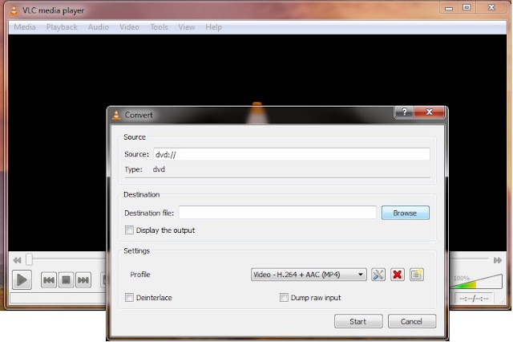Open the Media menu
The image size is (513, 342).
click(x=25, y=27)
